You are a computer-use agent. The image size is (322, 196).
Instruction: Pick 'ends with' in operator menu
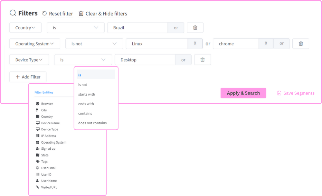(x=86, y=104)
